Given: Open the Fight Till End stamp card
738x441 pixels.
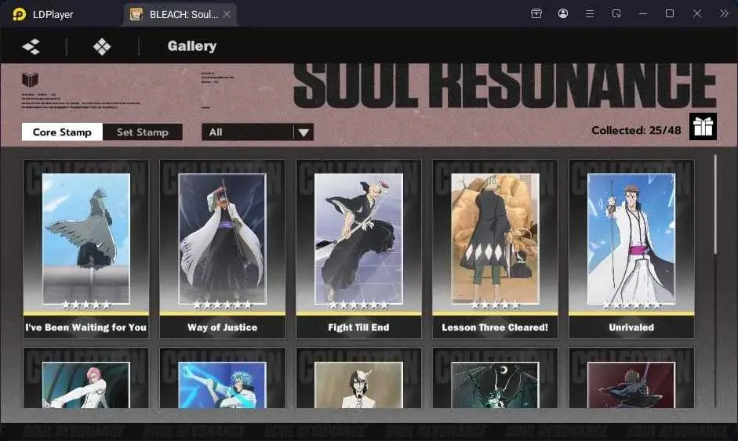Looking at the screenshot, I should click(358, 249).
